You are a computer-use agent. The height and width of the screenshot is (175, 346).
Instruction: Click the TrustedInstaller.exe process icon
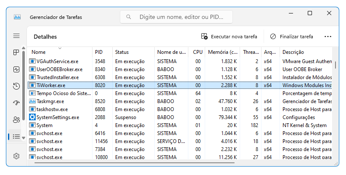pos(32,77)
